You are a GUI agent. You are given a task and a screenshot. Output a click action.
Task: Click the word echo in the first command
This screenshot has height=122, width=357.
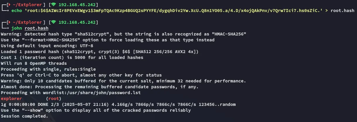tap(16, 11)
